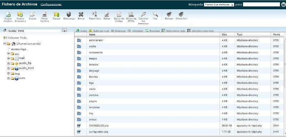Select the cache folder row
This screenshot has height=137, width=286.
[x=179, y=47]
